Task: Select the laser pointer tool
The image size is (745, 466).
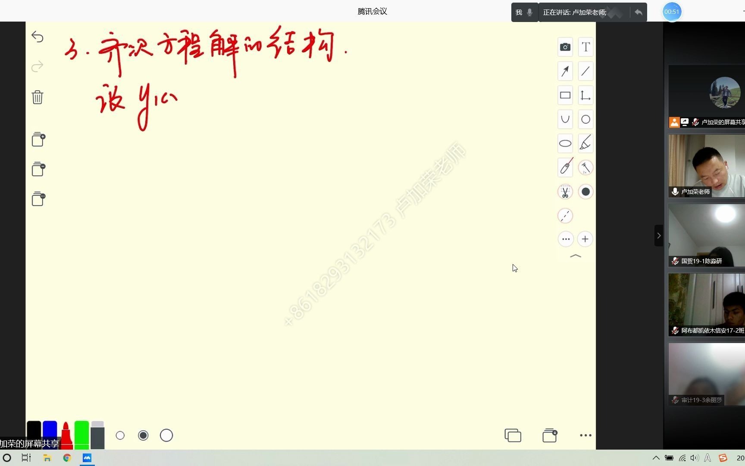Action: [565, 167]
